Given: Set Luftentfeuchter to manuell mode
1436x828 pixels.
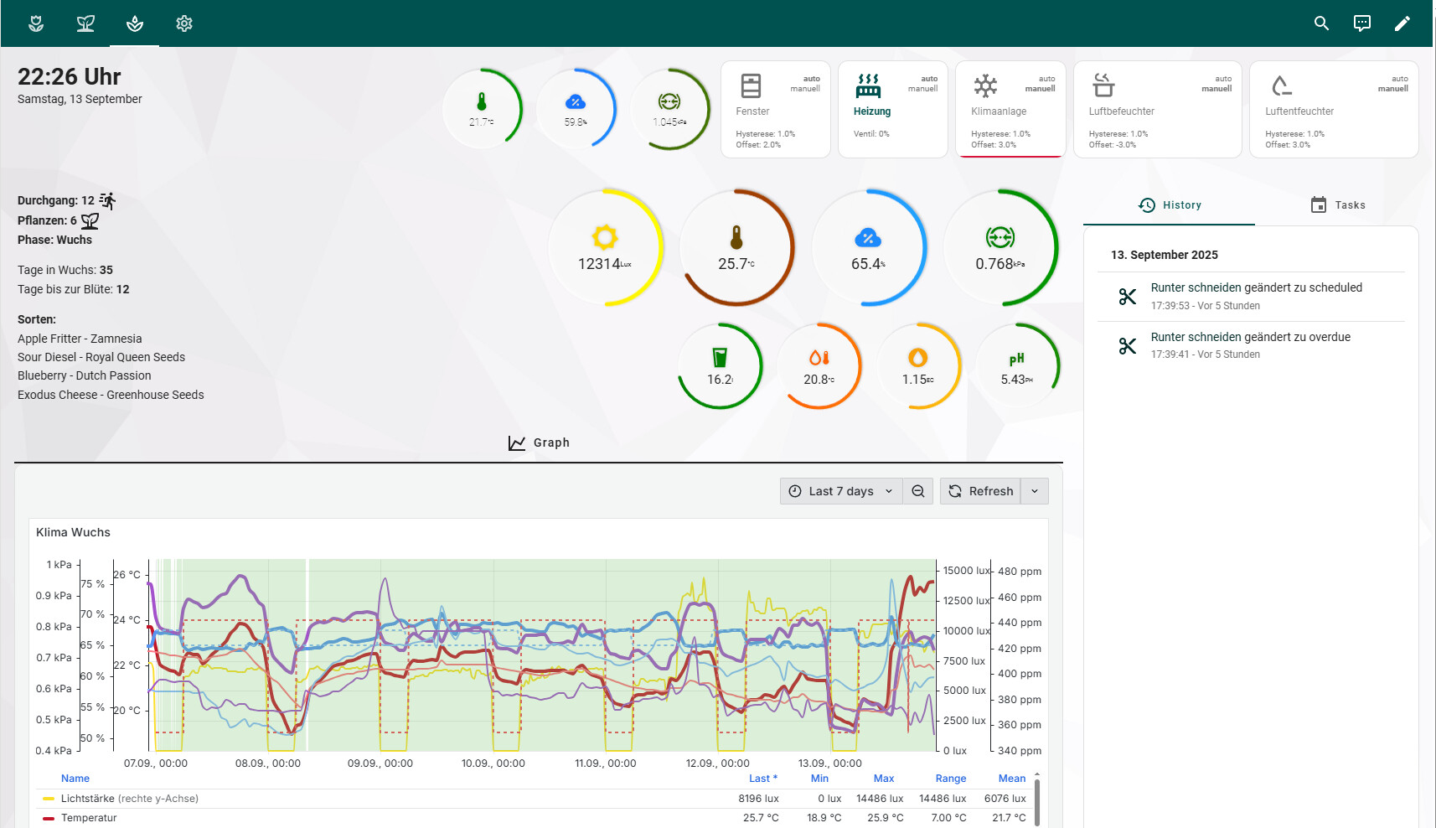Looking at the screenshot, I should pyautogui.click(x=1393, y=89).
